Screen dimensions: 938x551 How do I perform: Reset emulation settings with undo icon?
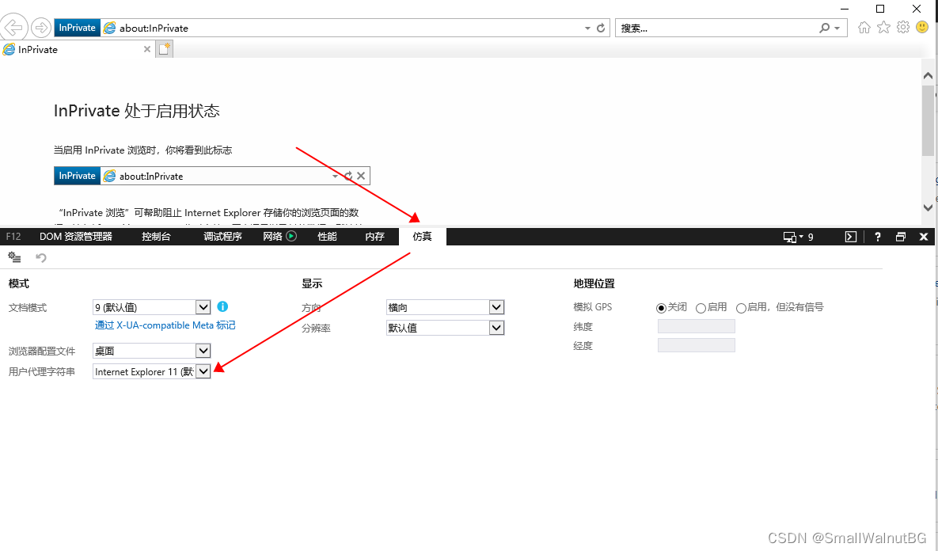click(40, 257)
